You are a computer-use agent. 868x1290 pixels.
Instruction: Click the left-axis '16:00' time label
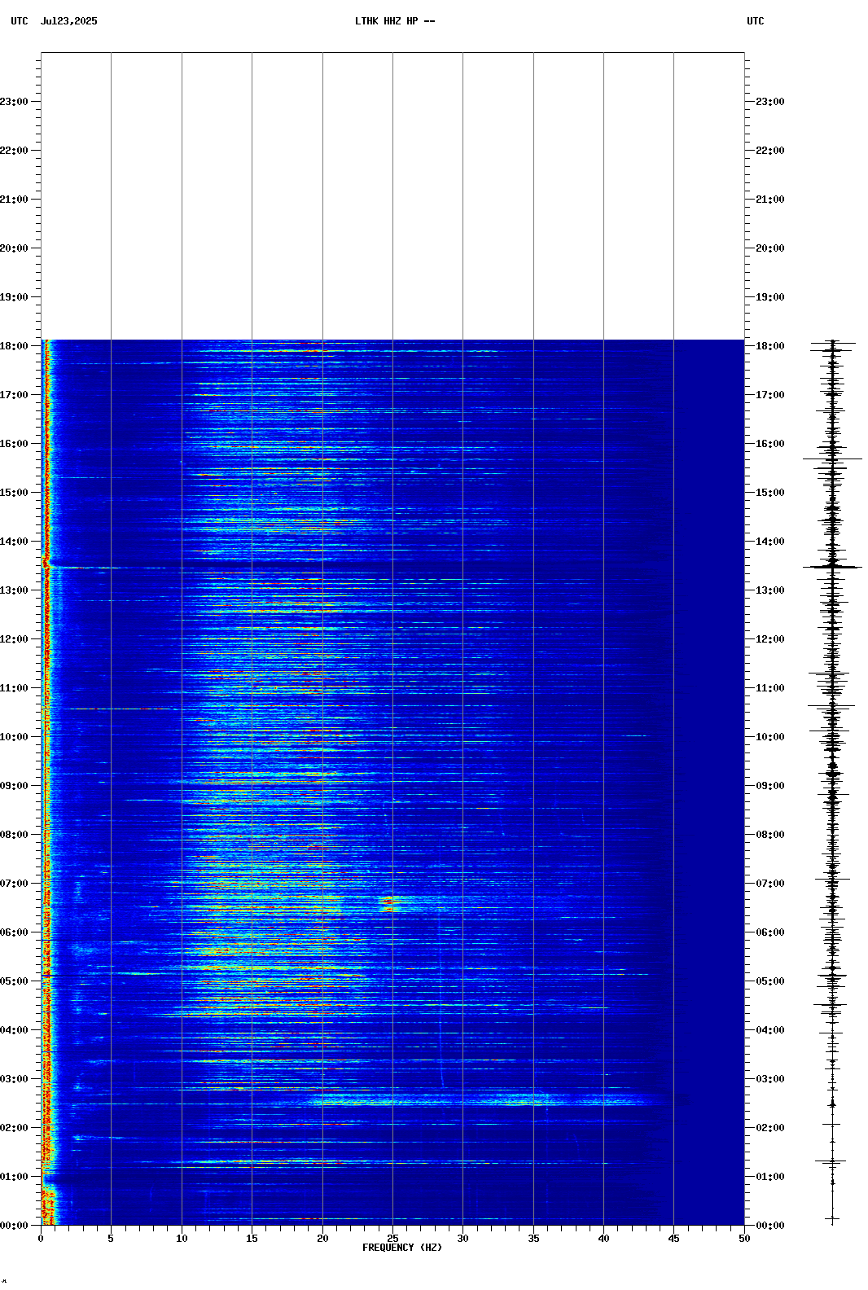pos(14,444)
